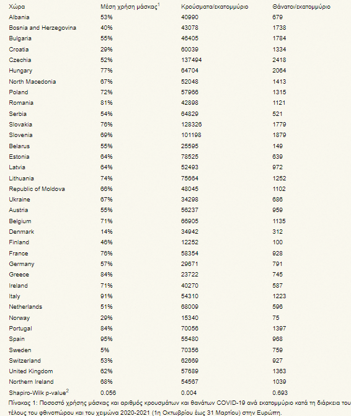Screen dimensions: 351x416
Task: Select Slovakia's cases value 128326
Action: click(x=191, y=125)
